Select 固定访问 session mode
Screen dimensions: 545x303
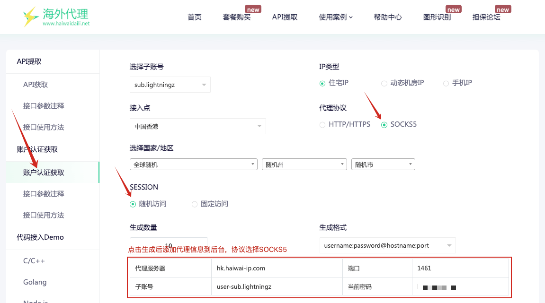[195, 204]
